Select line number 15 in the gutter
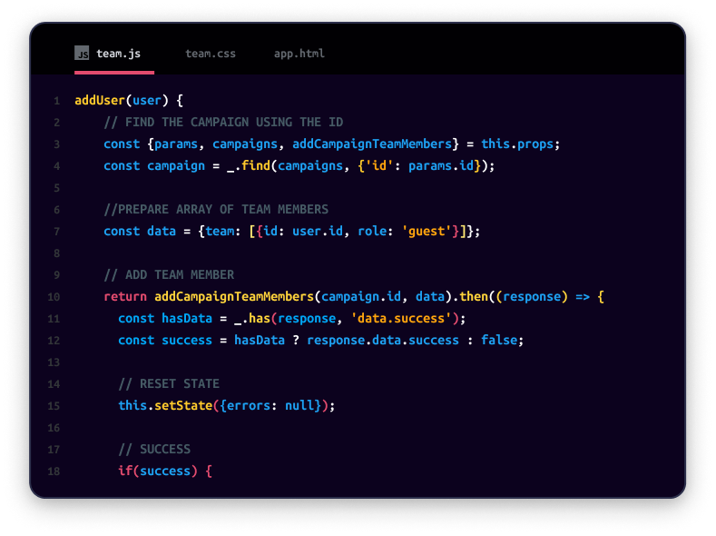The image size is (716, 536). tap(54, 406)
